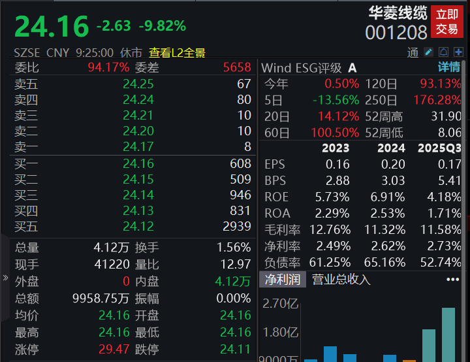Add stock to watchlist with plus icon
The width and height of the screenshot is (470, 362).
(x=459, y=52)
